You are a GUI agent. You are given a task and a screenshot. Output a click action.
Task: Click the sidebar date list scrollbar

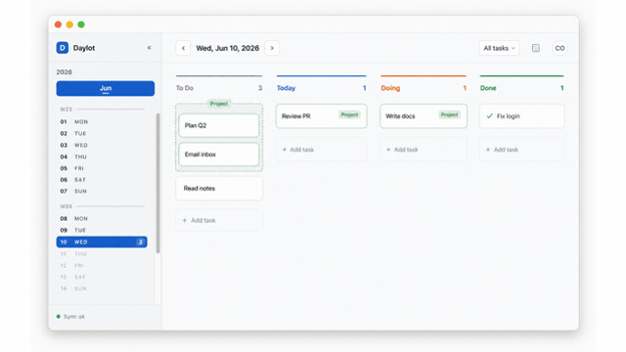point(157,183)
